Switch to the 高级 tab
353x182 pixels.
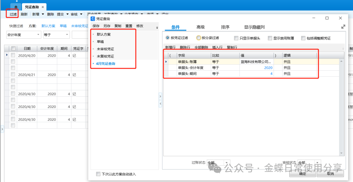tap(200, 27)
